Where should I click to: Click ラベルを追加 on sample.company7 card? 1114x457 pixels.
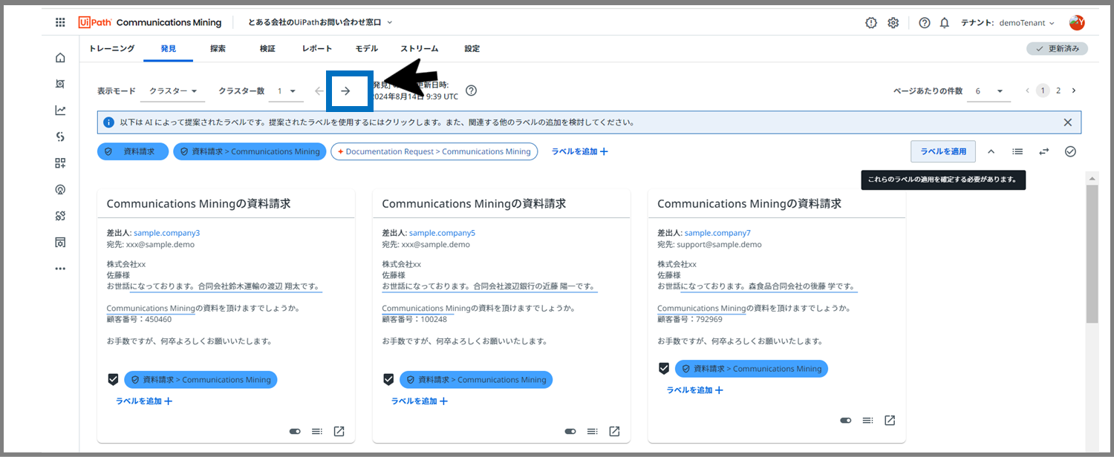click(694, 390)
